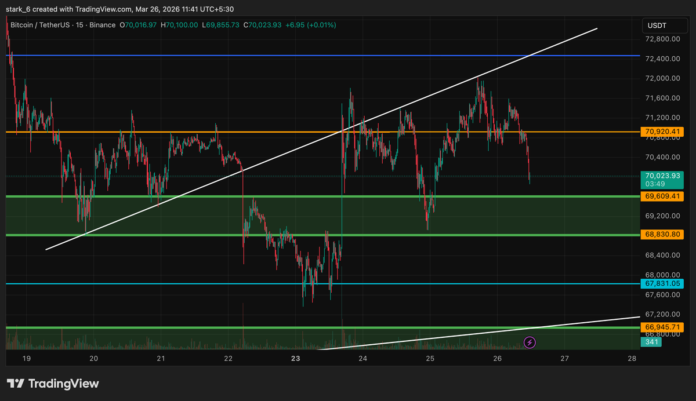Screen dimensions: 696x401
Task: Click the 67,600.00 price axis tick
Action: point(663,294)
